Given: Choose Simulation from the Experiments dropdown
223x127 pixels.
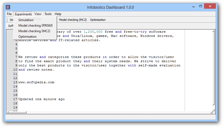Looking at the screenshot, I should point(35,20).
